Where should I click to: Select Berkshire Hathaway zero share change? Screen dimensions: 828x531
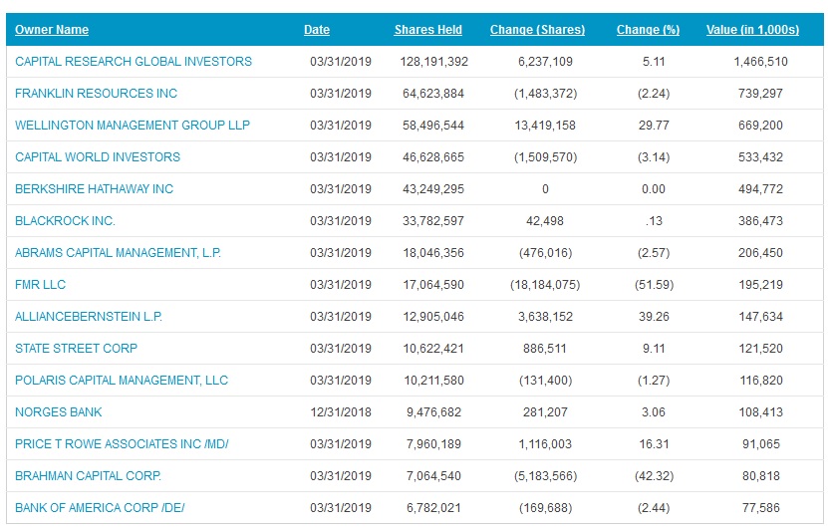click(x=545, y=189)
